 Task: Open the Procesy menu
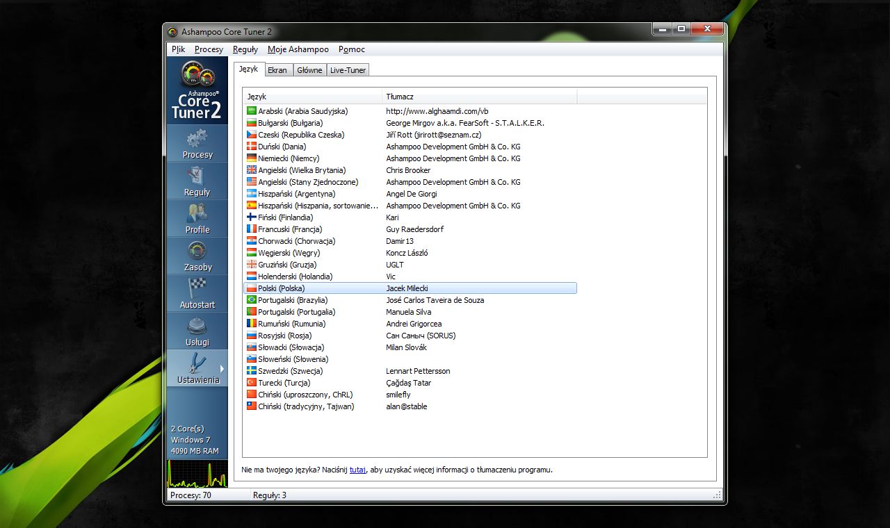(x=209, y=49)
